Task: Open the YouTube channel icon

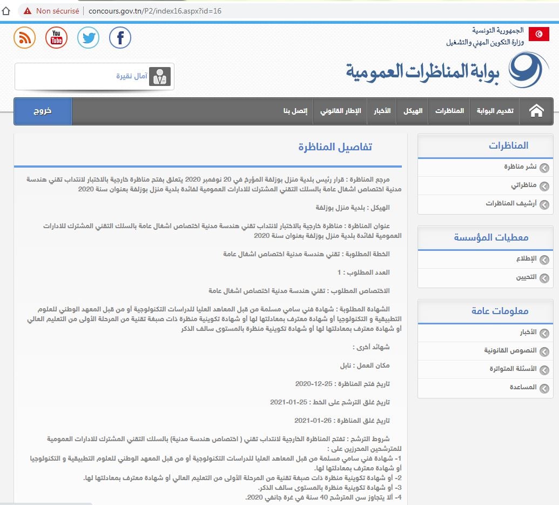Action: click(56, 37)
